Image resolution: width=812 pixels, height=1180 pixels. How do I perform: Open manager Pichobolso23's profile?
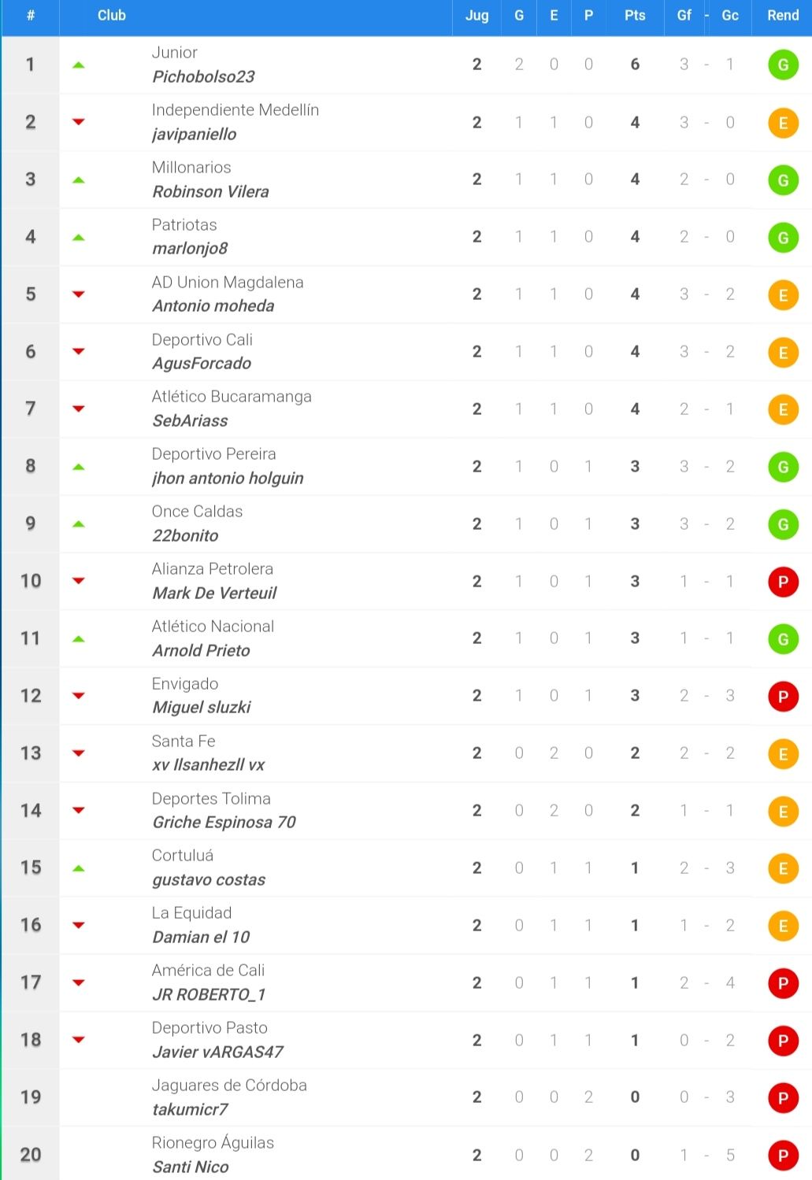[203, 76]
